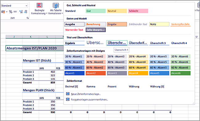This screenshot has width=200, height=121.
Task: Apply 20 % - Akzent4 style
Action: pyautogui.click(x=138, y=57)
